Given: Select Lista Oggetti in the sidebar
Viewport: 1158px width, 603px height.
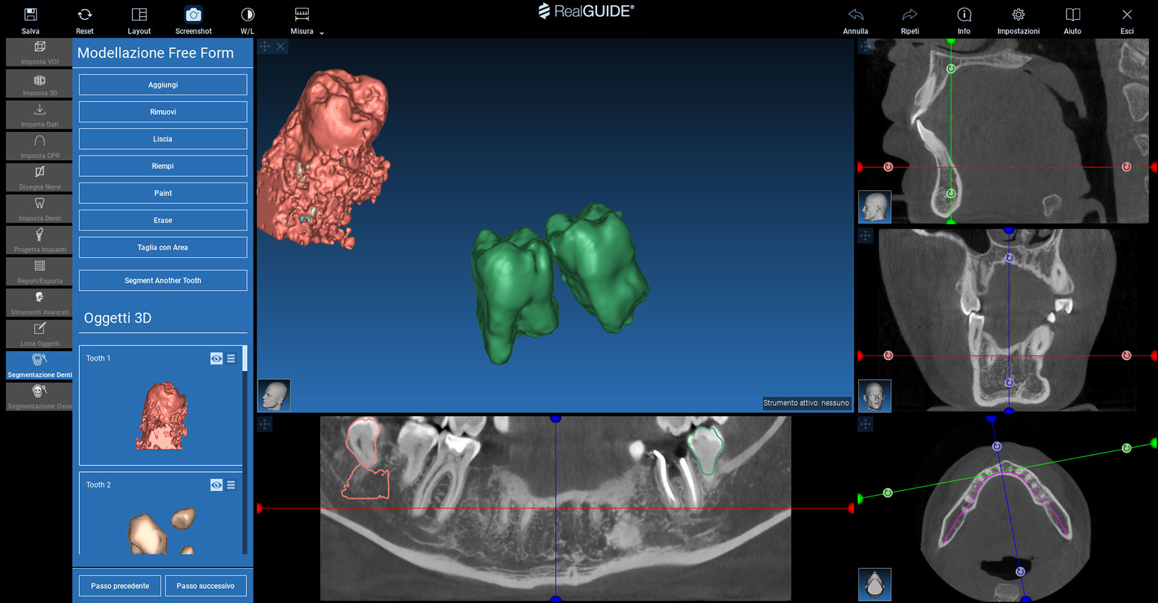Looking at the screenshot, I should coord(39,334).
